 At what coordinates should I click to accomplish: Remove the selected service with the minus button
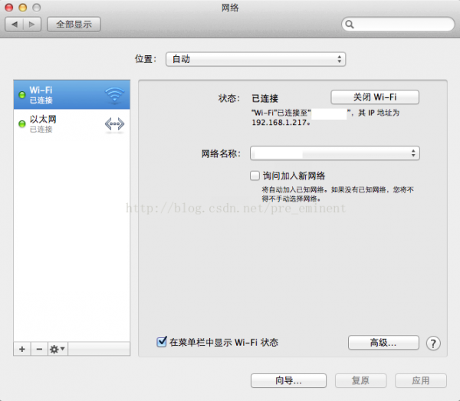[39, 349]
